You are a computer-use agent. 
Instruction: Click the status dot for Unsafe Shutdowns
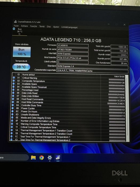pyautogui.click(x=12, y=114)
